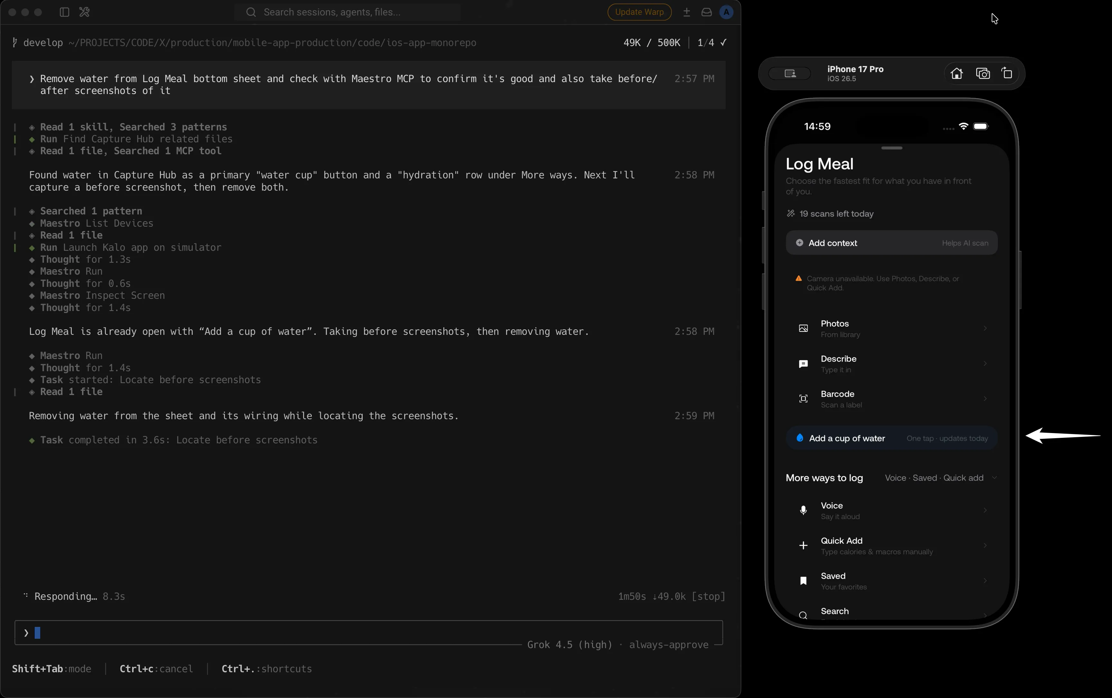This screenshot has width=1112, height=698.
Task: Open the tools wrench icon
Action: coord(84,12)
